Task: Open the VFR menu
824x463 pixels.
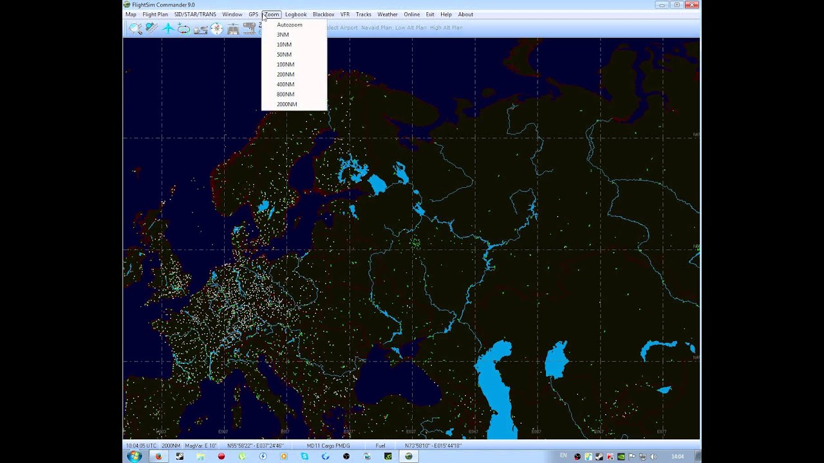Action: click(345, 14)
